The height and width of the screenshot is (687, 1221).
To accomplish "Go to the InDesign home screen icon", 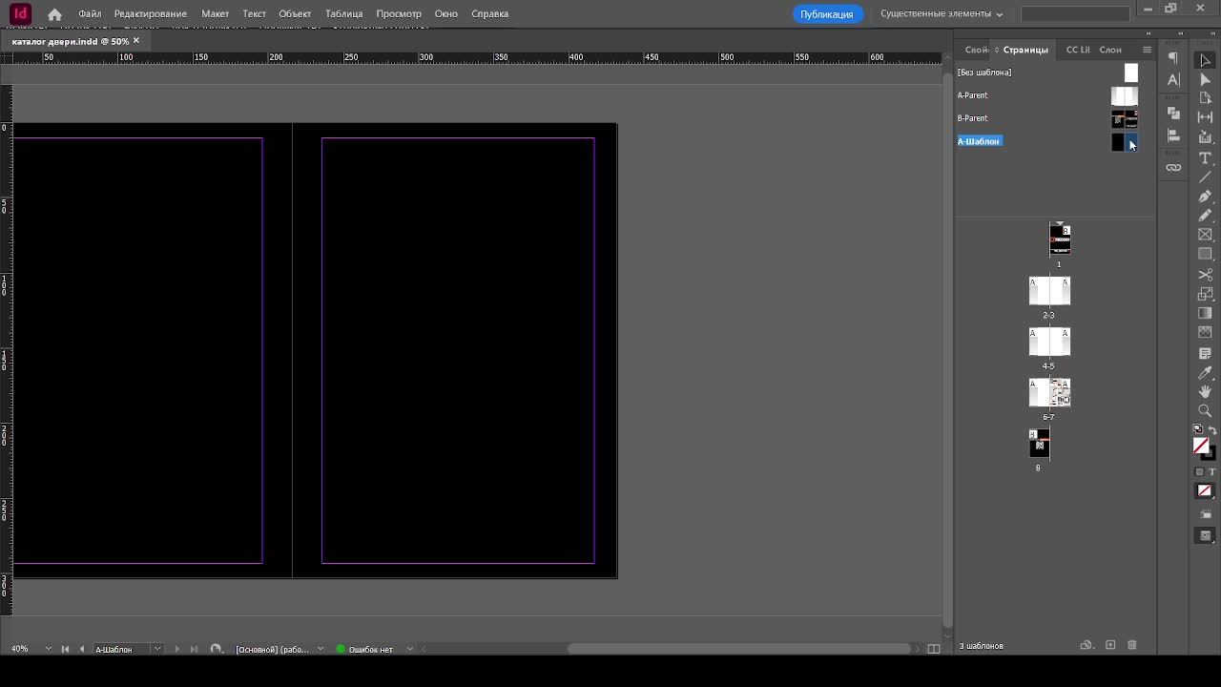I will point(54,14).
